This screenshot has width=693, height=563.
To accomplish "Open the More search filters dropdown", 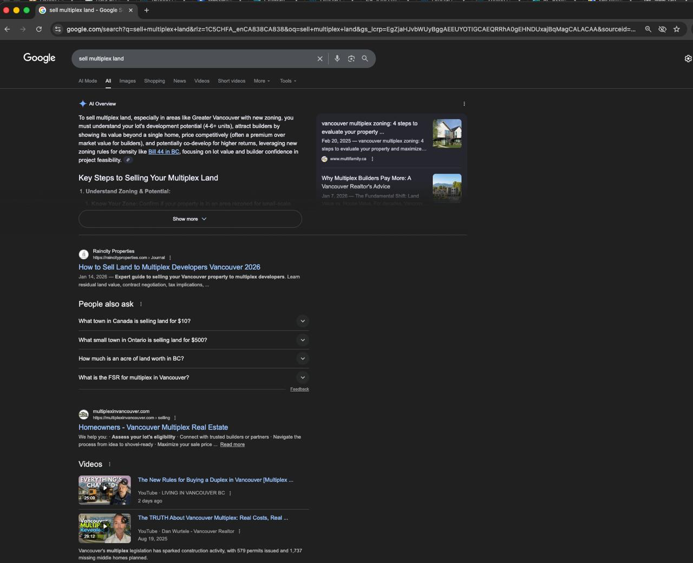I will click(x=262, y=81).
